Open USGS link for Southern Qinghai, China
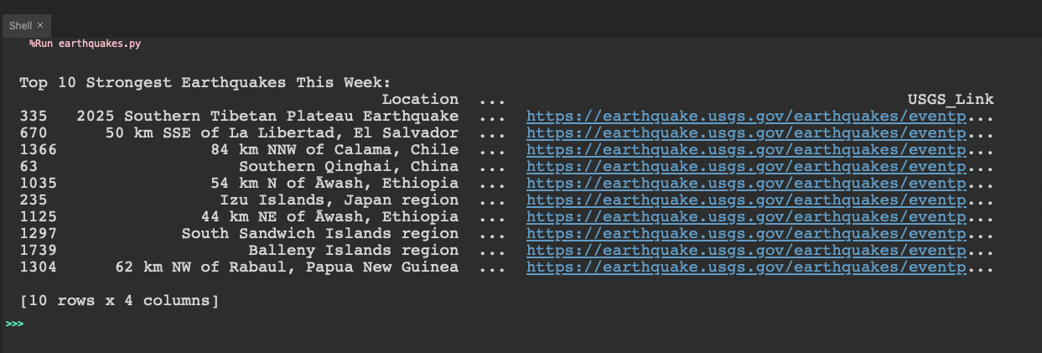The width and height of the screenshot is (1042, 353). pyautogui.click(x=746, y=166)
